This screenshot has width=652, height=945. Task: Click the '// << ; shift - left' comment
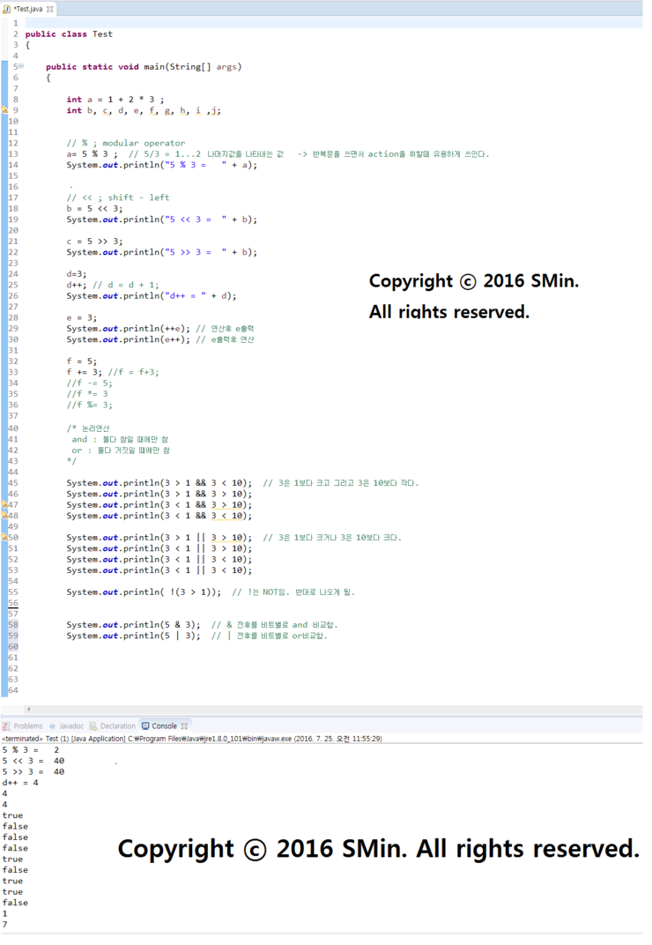click(118, 197)
